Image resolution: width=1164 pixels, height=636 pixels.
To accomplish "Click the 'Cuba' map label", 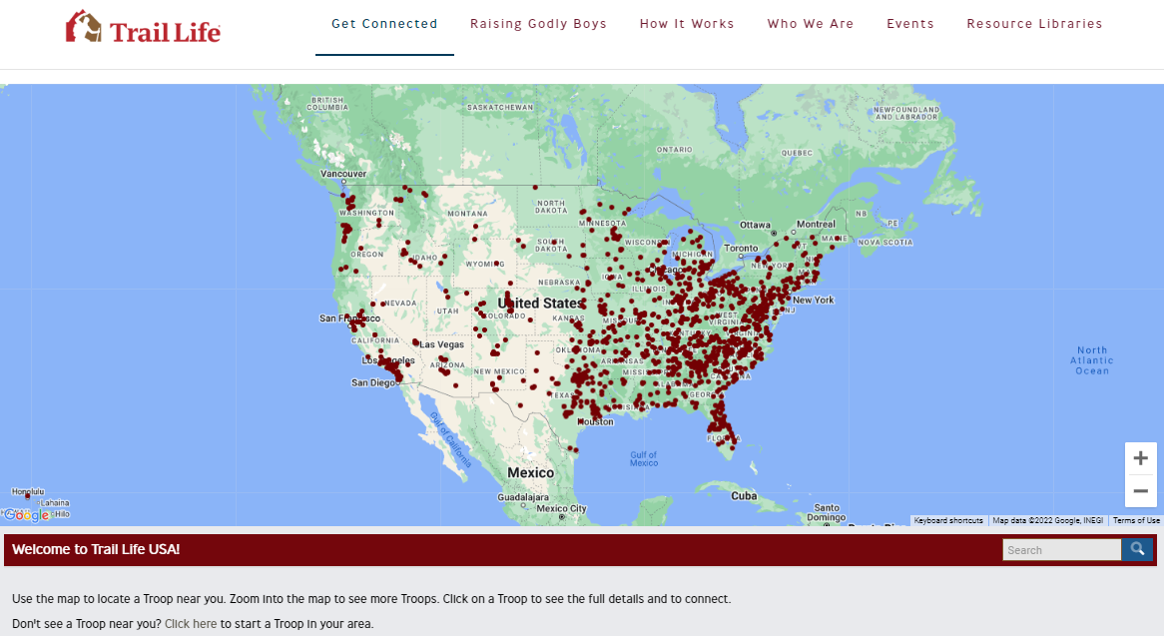I will click(x=743, y=496).
